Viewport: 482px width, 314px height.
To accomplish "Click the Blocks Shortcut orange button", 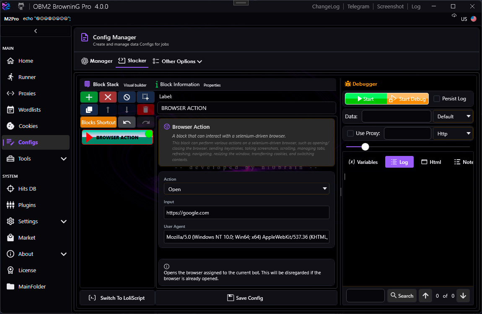I will pos(98,123).
